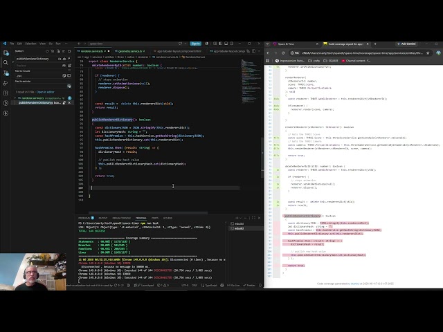
Task: Collapse renderer.service.ts search result group
Action: tap(15, 98)
